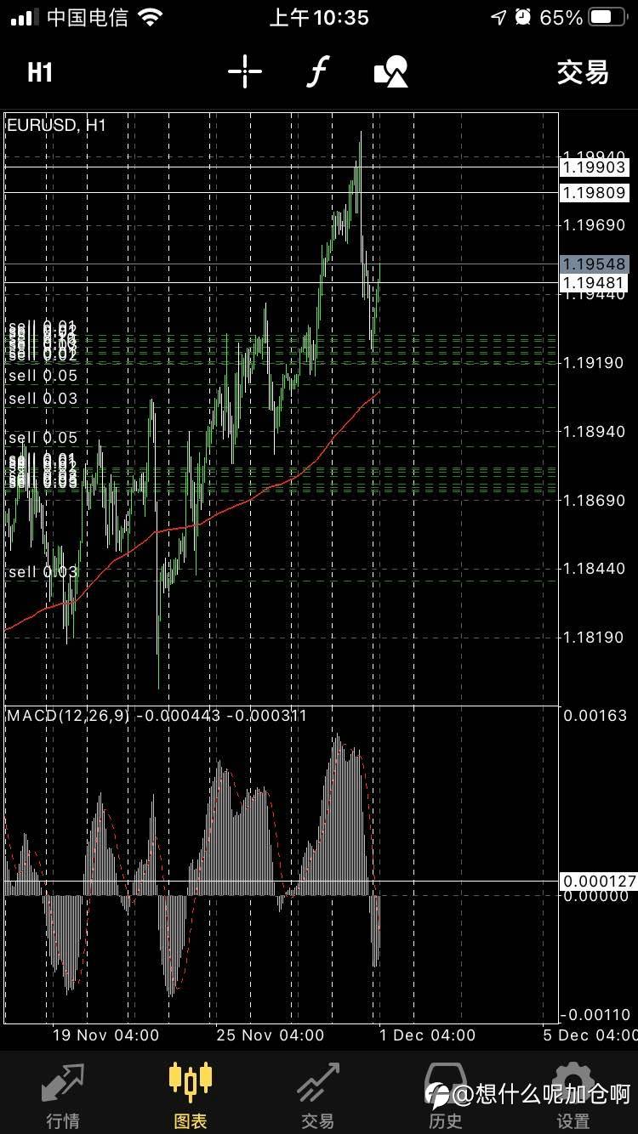
Task: Click the EURUSD, H1 chart label
Action: click(x=56, y=125)
